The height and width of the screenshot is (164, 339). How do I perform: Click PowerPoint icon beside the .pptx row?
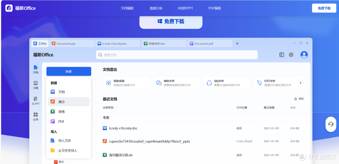pyautogui.click(x=105, y=141)
